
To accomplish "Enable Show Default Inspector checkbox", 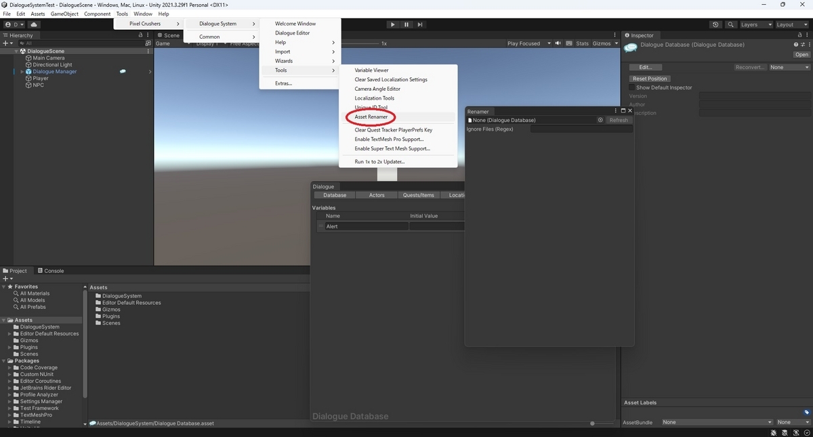I will pyautogui.click(x=632, y=87).
